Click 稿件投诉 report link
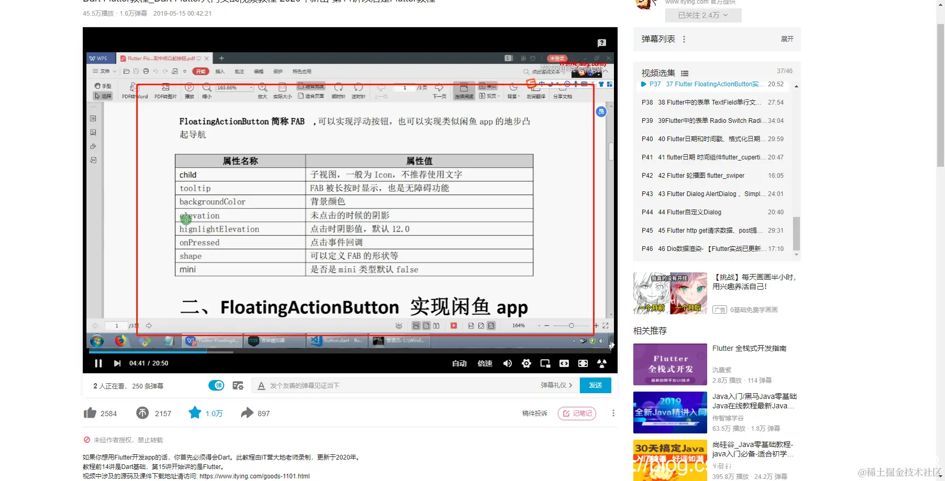 point(535,413)
